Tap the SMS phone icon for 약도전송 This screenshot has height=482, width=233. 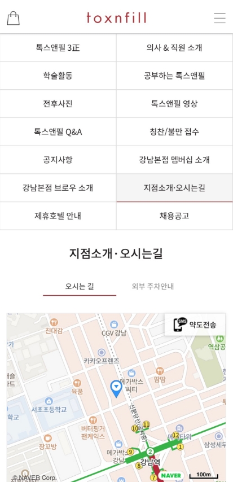pos(181,325)
